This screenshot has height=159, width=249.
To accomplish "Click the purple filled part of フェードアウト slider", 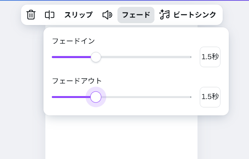I will (71, 97).
